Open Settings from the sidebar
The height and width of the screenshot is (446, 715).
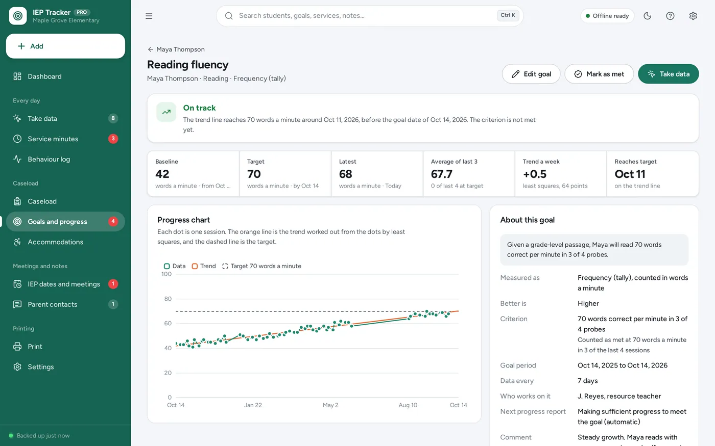(x=65, y=367)
